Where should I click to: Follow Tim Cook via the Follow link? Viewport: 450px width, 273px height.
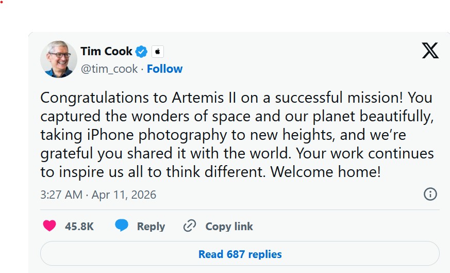pyautogui.click(x=164, y=69)
